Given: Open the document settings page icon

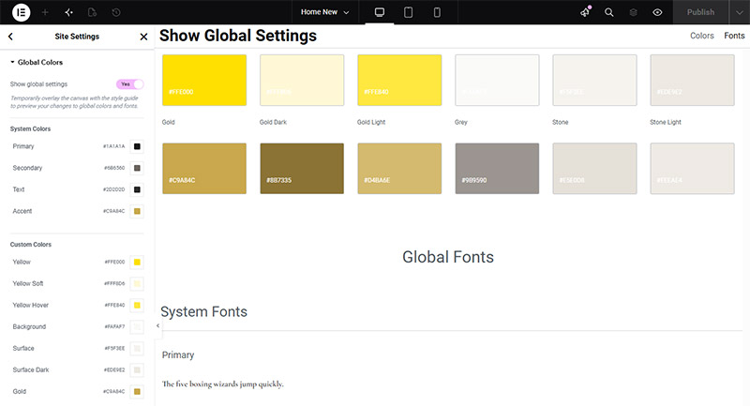Looking at the screenshot, I should (x=92, y=12).
